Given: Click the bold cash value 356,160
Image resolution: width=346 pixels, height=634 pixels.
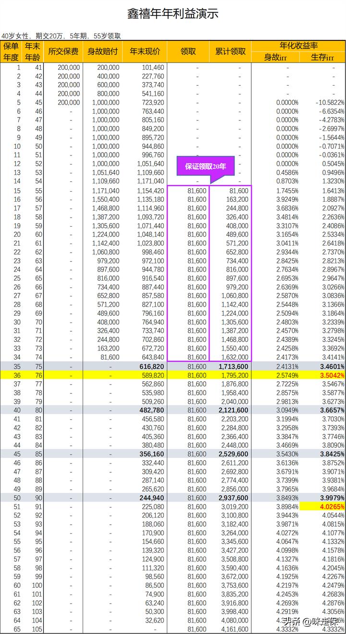Looking at the screenshot, I should click(x=152, y=454).
